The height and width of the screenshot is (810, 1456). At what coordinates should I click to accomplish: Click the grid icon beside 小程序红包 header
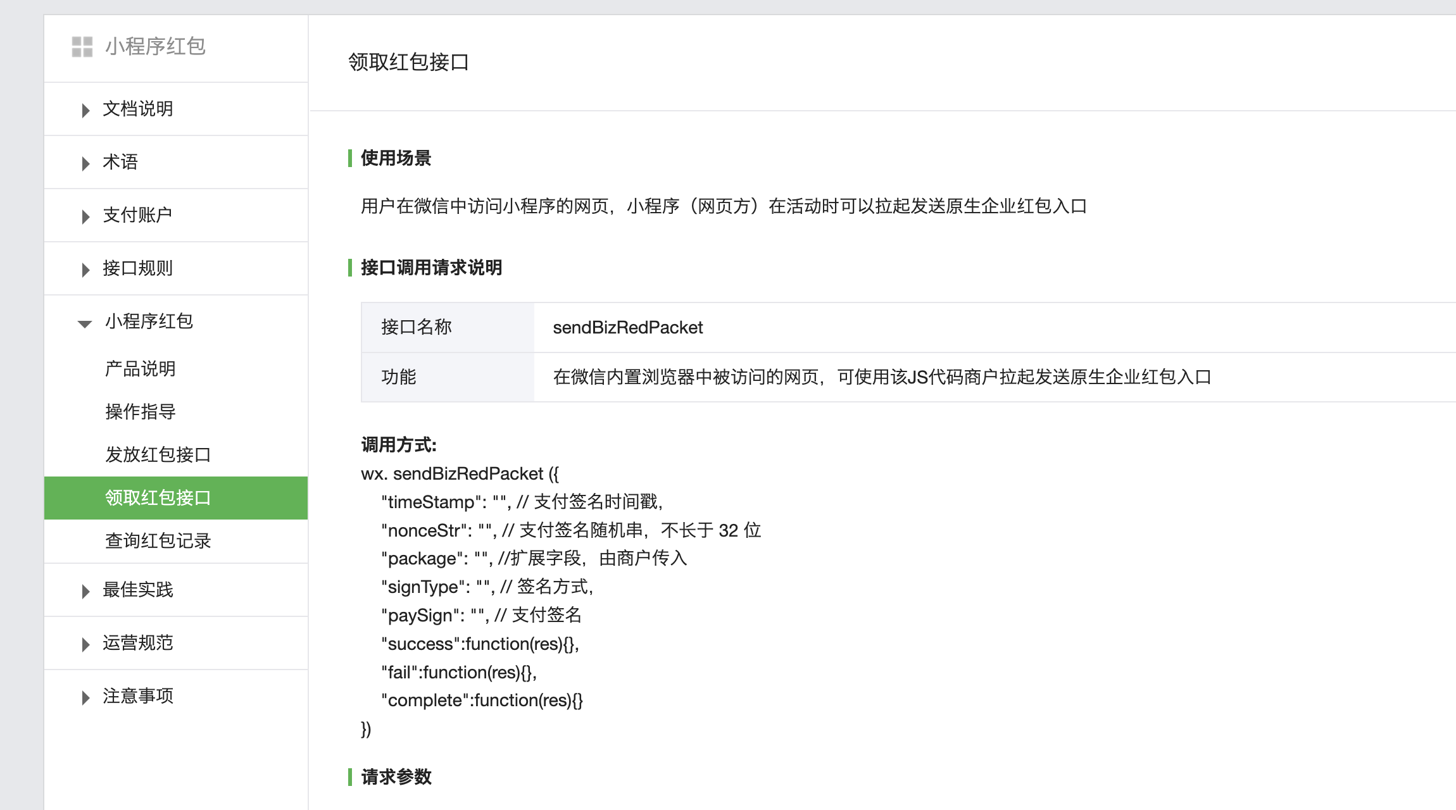[x=82, y=47]
